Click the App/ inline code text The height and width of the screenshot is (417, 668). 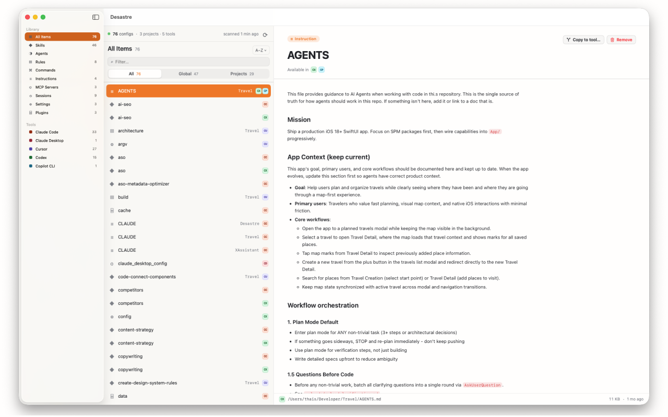point(495,132)
